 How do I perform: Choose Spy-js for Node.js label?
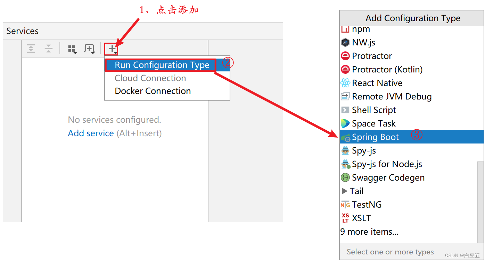tap(387, 164)
